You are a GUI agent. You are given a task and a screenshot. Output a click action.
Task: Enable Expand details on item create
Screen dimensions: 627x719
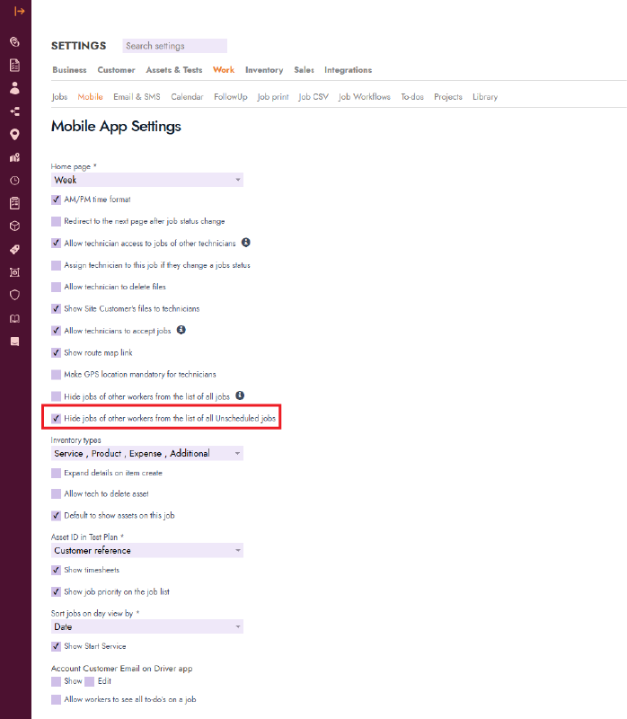56,473
